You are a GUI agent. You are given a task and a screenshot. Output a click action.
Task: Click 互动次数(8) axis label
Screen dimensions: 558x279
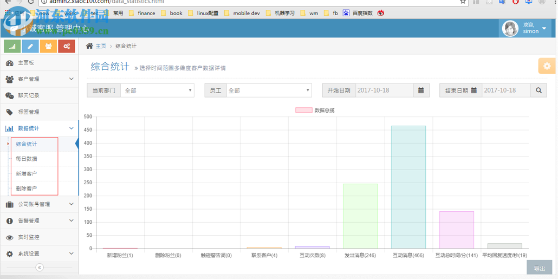point(313,256)
